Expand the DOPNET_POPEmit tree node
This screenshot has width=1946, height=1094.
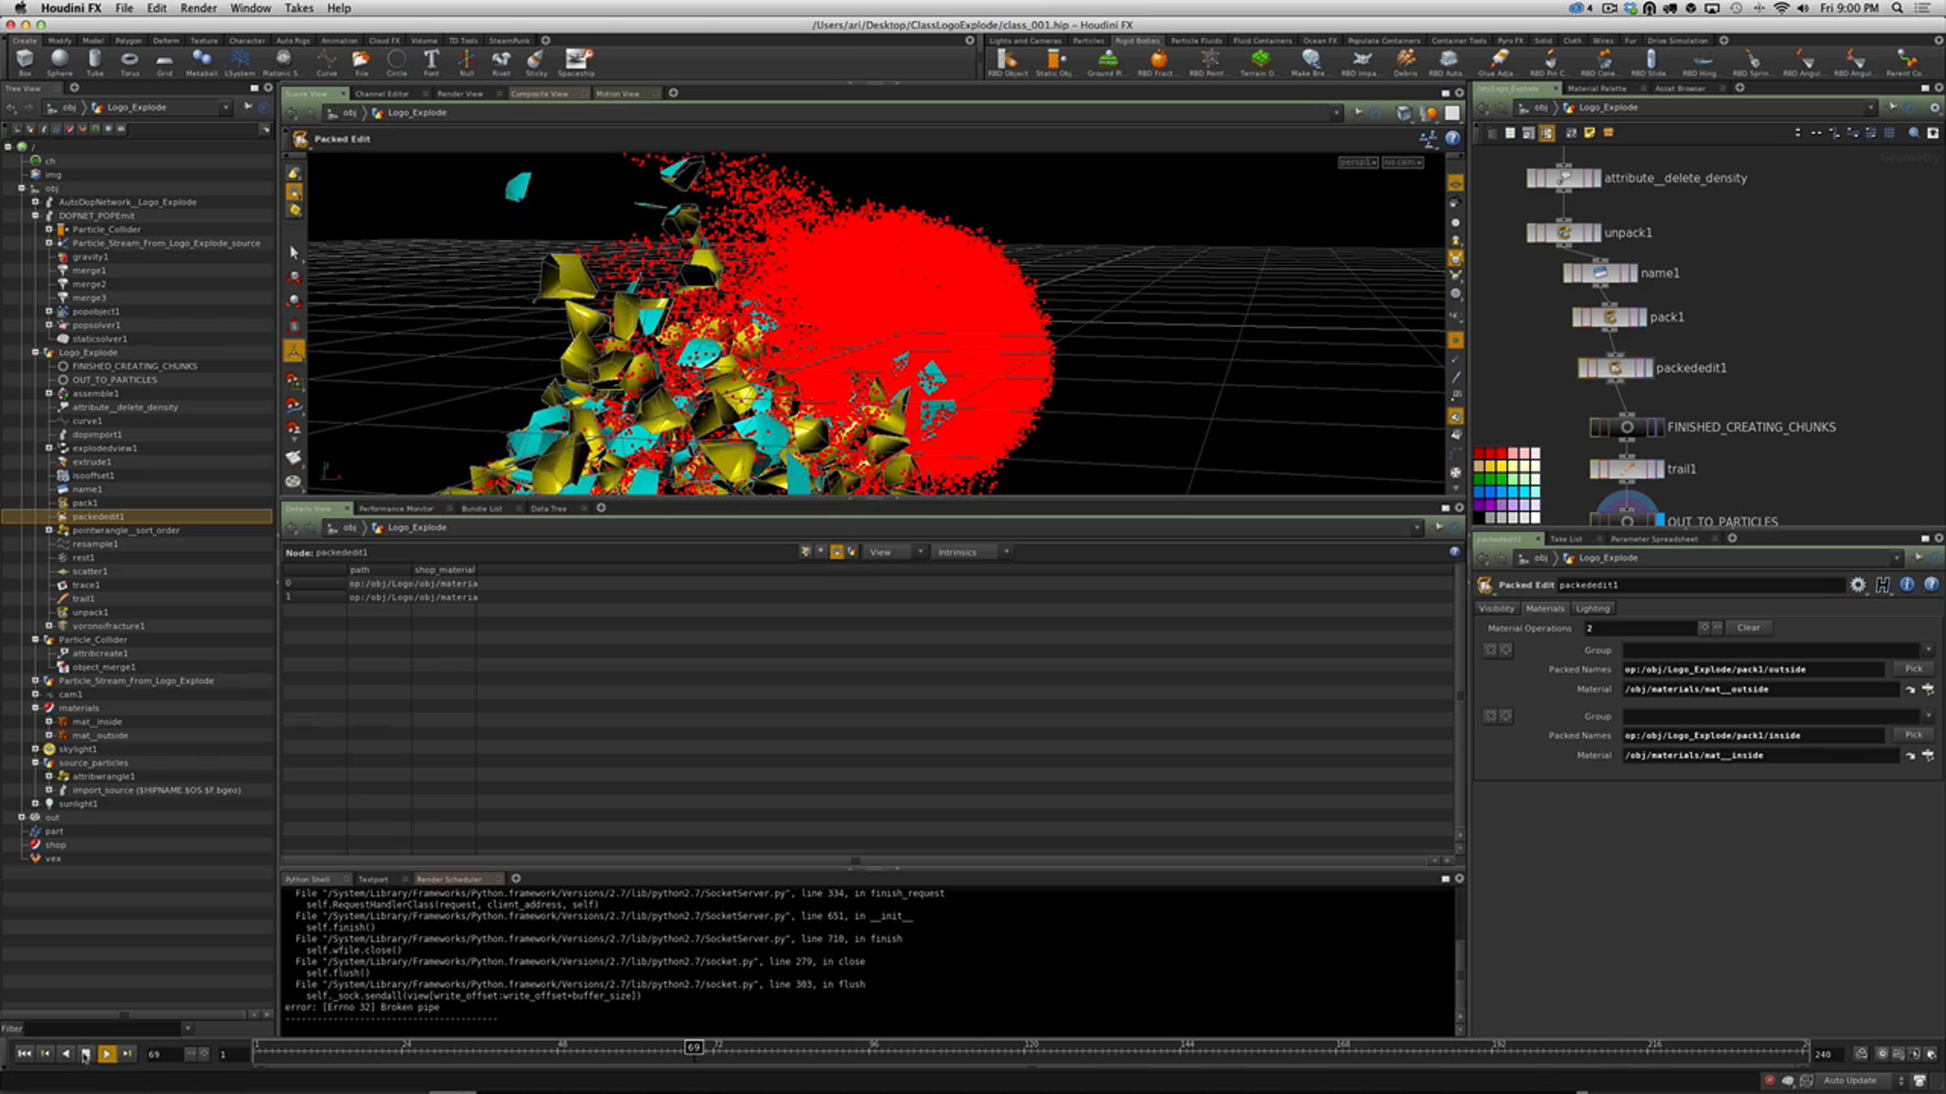[36, 216]
